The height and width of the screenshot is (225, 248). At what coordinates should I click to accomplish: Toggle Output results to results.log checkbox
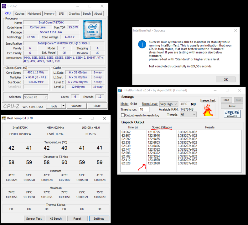tap(123, 115)
